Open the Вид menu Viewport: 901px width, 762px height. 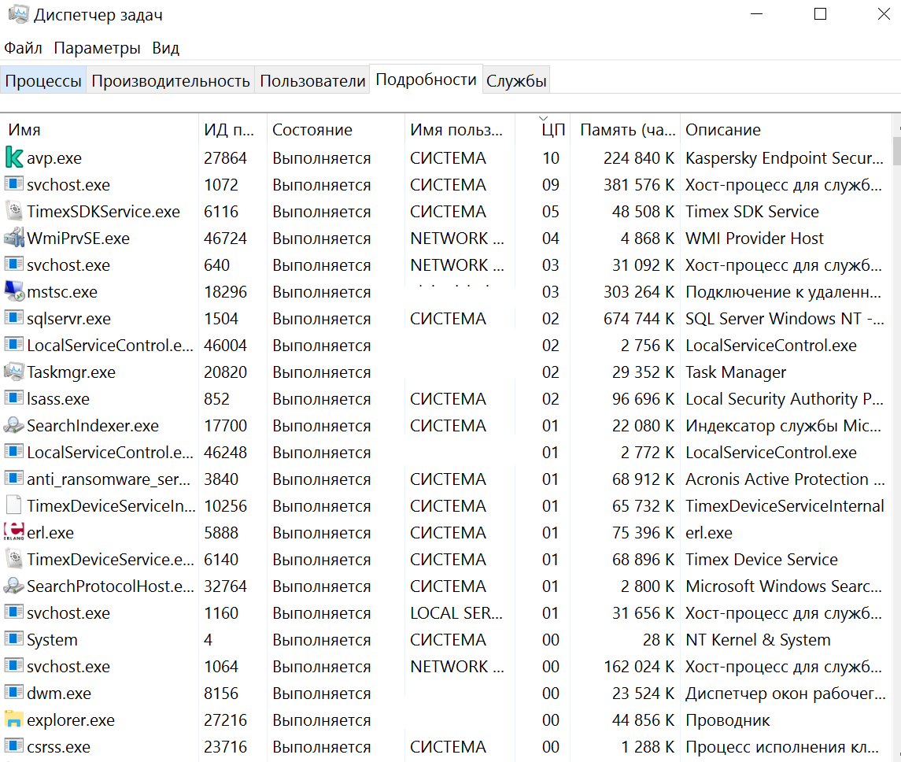(165, 48)
